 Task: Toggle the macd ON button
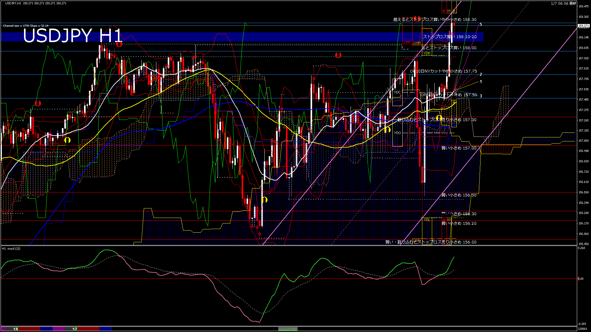click(288, 329)
